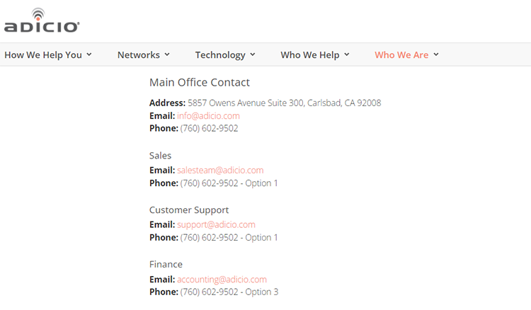Viewport: 531px width, 310px height.
Task: Select the Main Office Contact heading
Action: click(200, 82)
